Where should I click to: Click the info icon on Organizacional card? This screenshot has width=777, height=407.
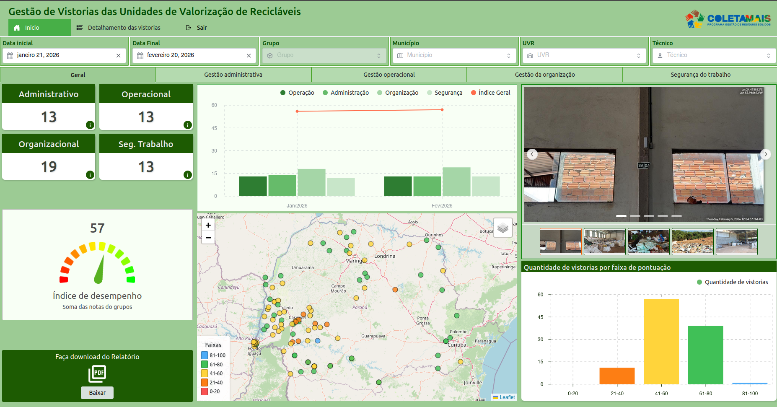pos(90,175)
